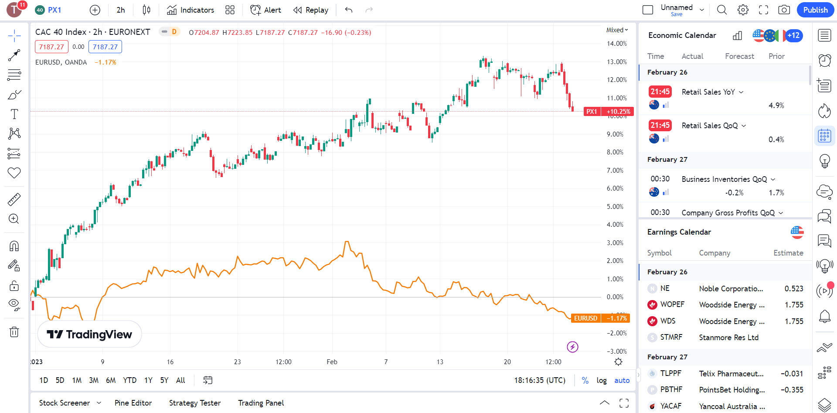Activate the zoom in tool
Image resolution: width=837 pixels, height=413 pixels.
[14, 219]
